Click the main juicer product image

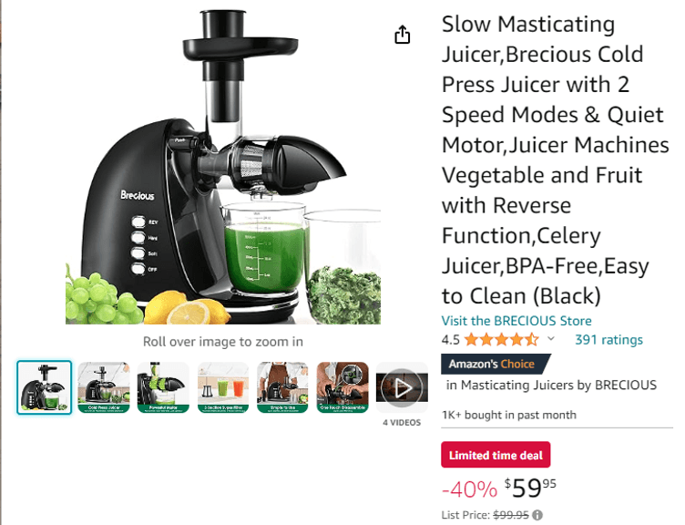pyautogui.click(x=223, y=167)
